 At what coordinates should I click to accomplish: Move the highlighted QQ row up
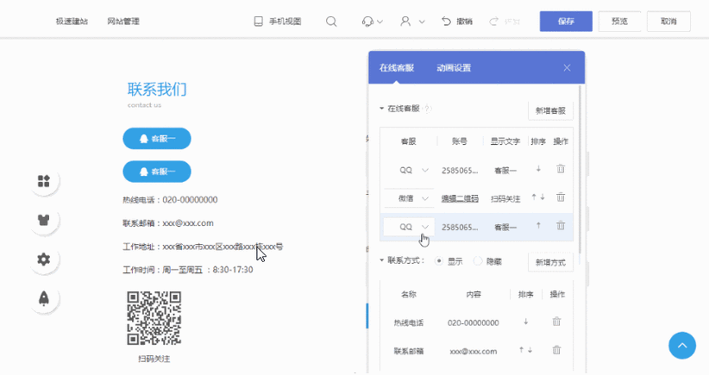coord(538,226)
